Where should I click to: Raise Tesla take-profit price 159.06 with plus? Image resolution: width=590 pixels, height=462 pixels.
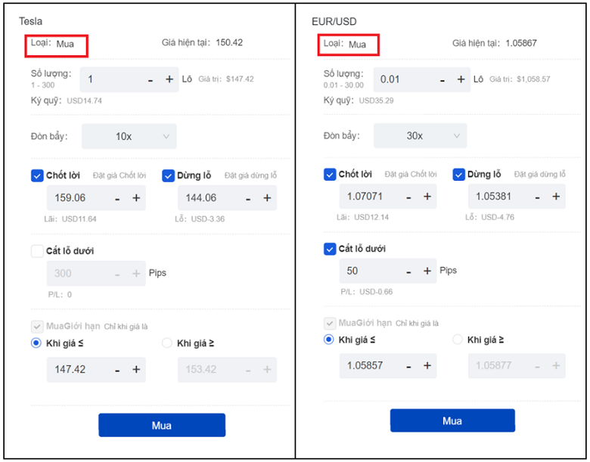pos(136,198)
